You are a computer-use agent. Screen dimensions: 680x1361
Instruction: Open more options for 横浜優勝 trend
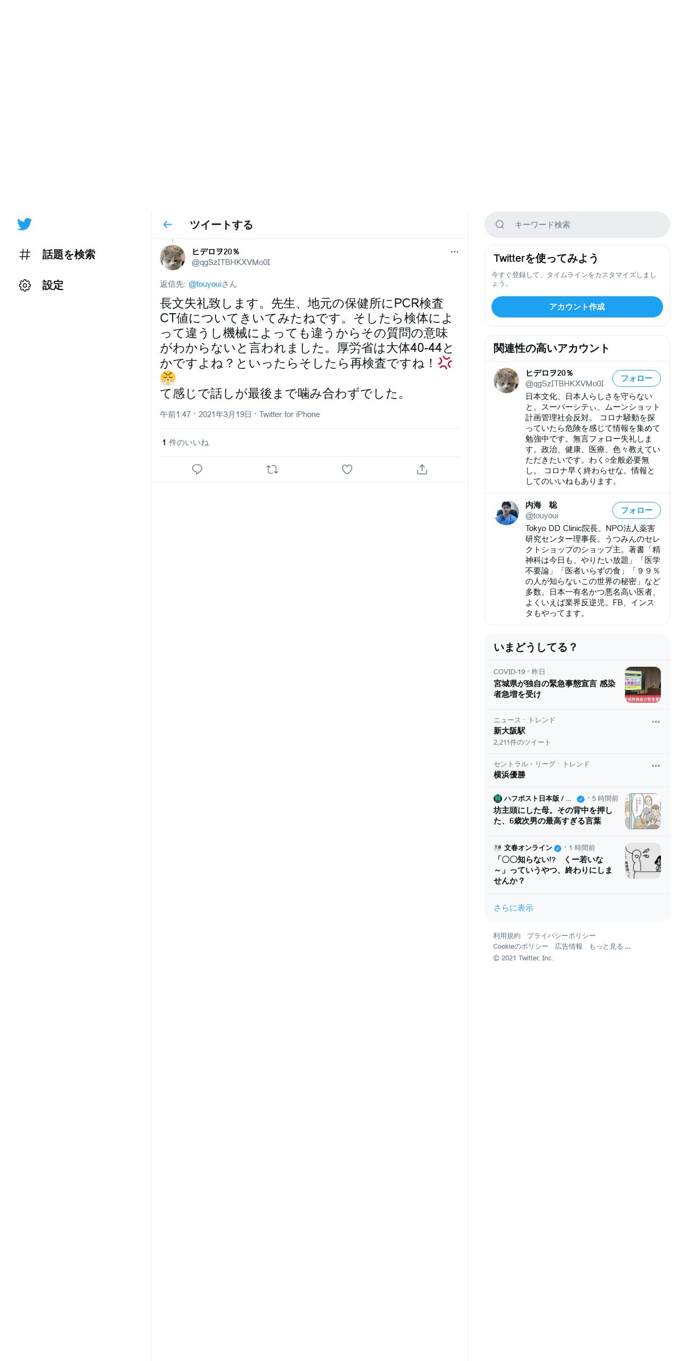pos(656,766)
